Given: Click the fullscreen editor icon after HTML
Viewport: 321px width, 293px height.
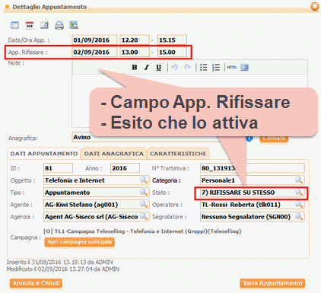Looking at the screenshot, I should (244, 67).
